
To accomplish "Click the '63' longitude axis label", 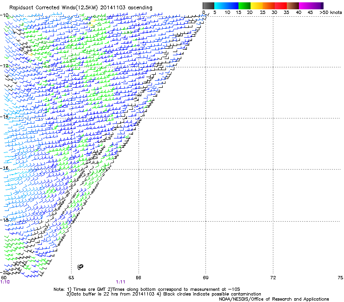I will coord(71,278).
